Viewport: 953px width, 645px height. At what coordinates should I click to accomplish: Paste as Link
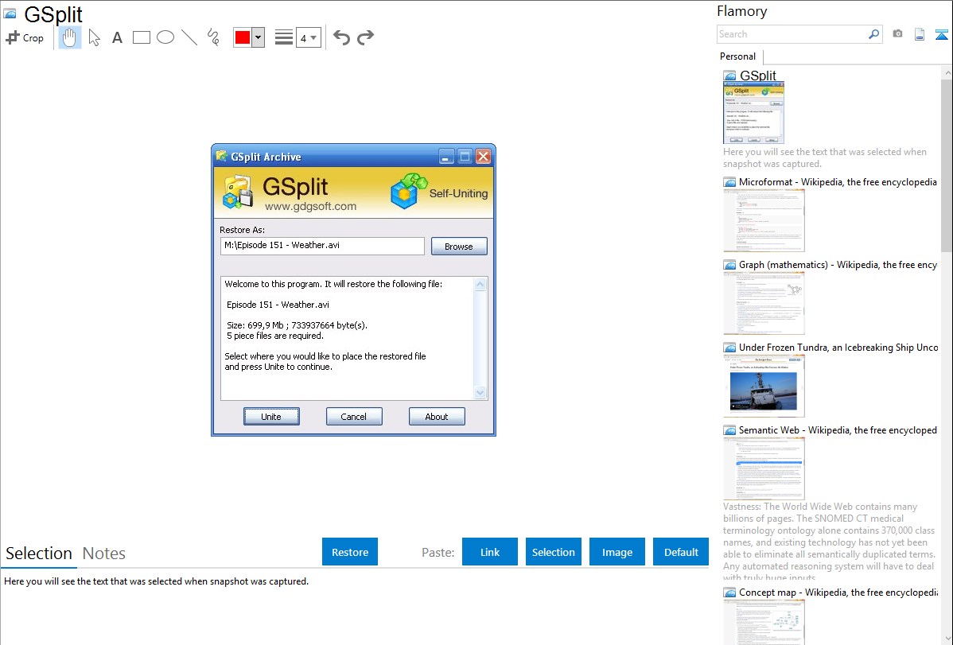pos(490,552)
